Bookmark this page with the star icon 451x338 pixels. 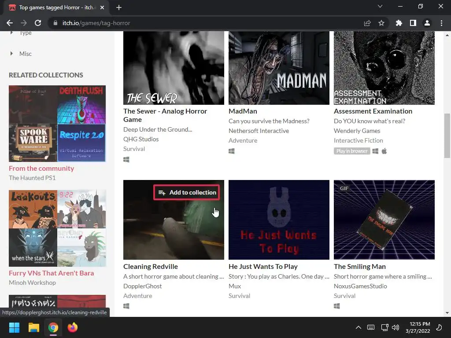(x=381, y=23)
